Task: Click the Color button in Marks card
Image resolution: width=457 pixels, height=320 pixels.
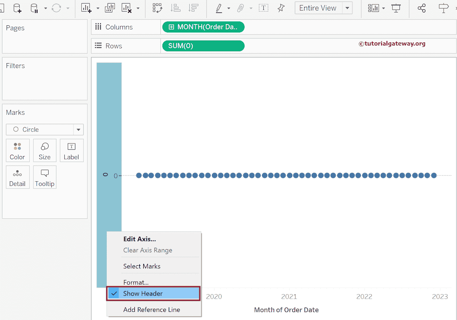Action: (x=17, y=151)
